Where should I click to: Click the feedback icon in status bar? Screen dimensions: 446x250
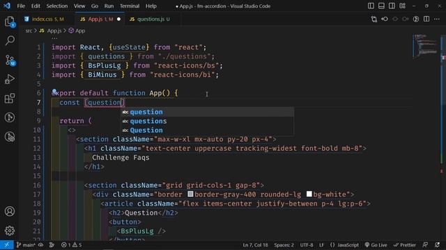425,245
